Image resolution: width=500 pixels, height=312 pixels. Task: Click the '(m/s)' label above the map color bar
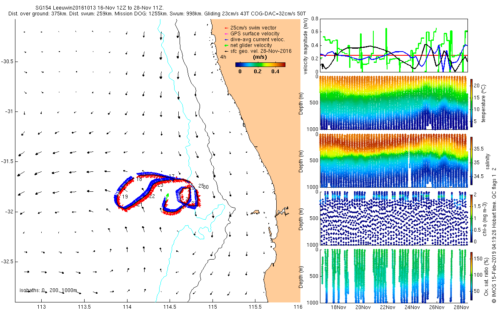tap(260, 57)
